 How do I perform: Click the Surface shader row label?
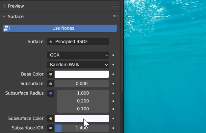pos(36,42)
